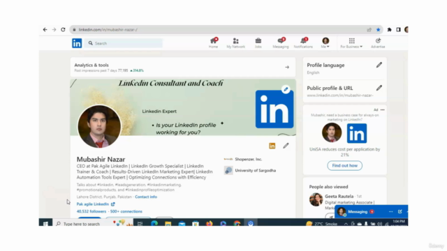Image resolution: width=447 pixels, height=251 pixels.
Task: Click the browser forward arrow
Action: [x=54, y=29]
